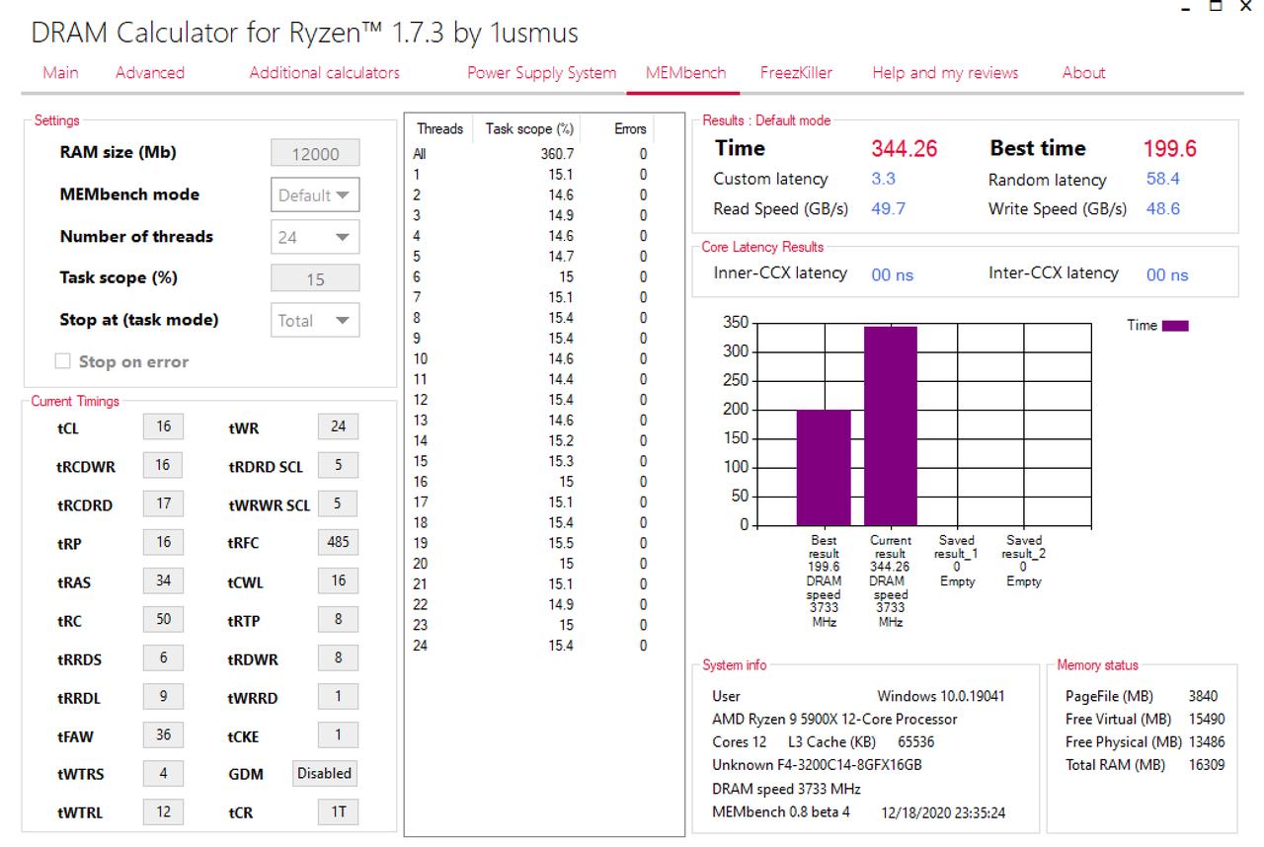Click the Current result bar in chart
Viewport: 1264px width, 847px height.
click(x=891, y=425)
